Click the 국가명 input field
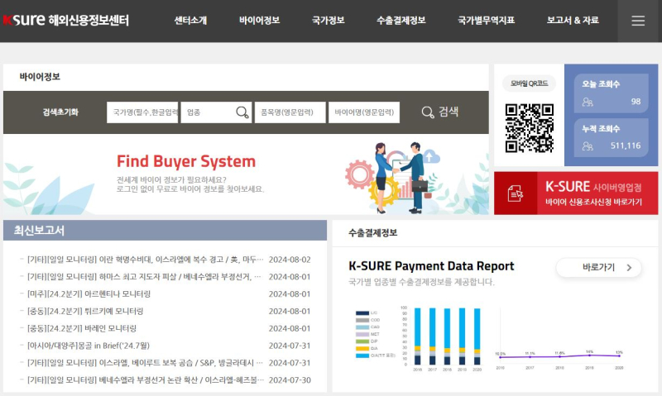Viewport: 662px width, 396px height. pyautogui.click(x=142, y=112)
